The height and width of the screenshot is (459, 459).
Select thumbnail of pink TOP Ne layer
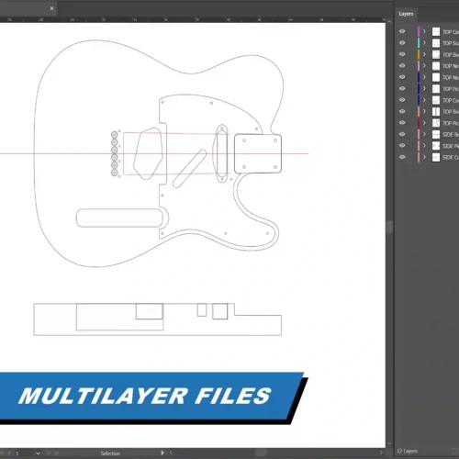[x=436, y=66]
